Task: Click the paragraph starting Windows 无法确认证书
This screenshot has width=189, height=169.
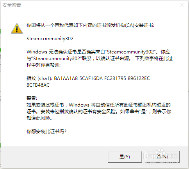Action: pyautogui.click(x=100, y=59)
